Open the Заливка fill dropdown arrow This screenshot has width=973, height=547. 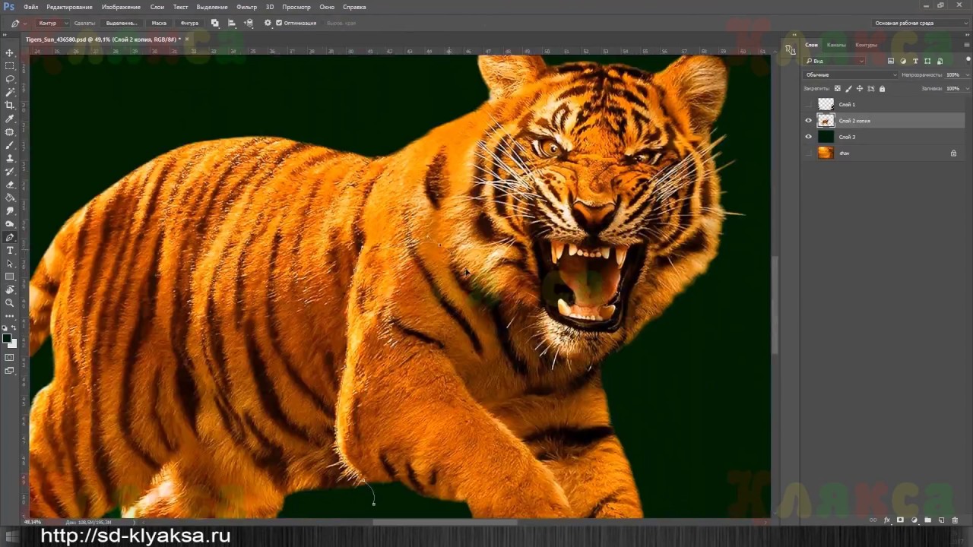[967, 89]
